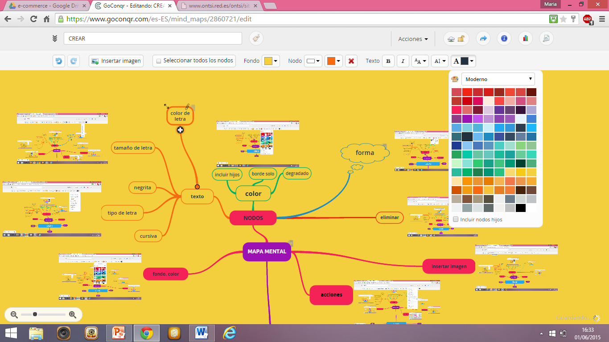Click the tag icon beside title field
The height and width of the screenshot is (342, 609).
(256, 39)
